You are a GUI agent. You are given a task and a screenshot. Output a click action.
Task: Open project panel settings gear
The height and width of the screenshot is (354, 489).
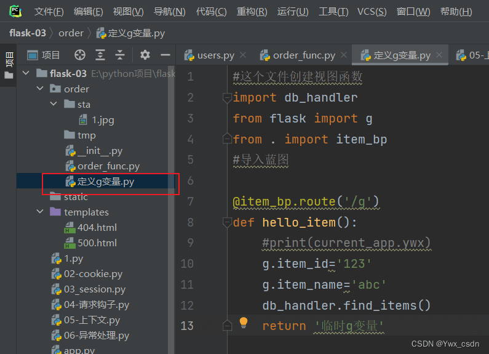(x=145, y=55)
